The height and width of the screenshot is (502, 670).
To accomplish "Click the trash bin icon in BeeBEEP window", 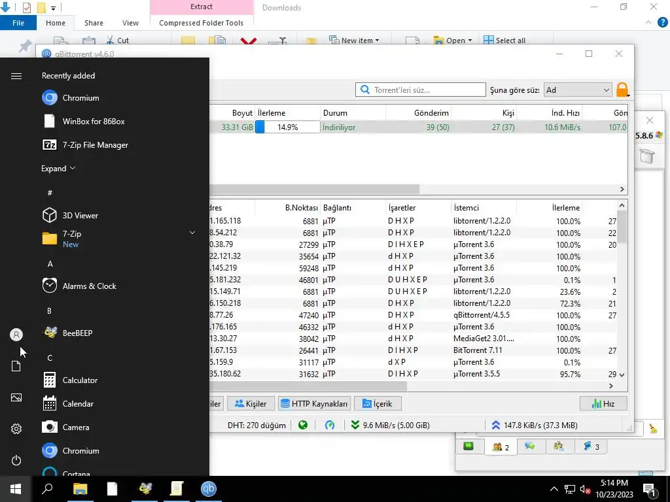I will (x=647, y=156).
